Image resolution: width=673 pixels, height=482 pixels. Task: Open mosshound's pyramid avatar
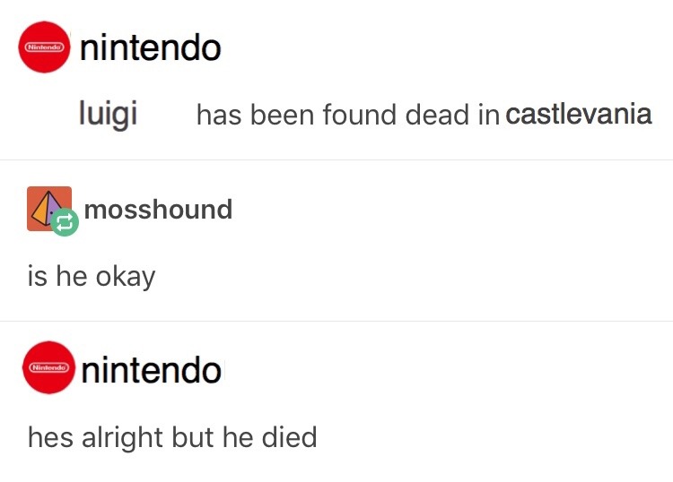[x=47, y=207]
